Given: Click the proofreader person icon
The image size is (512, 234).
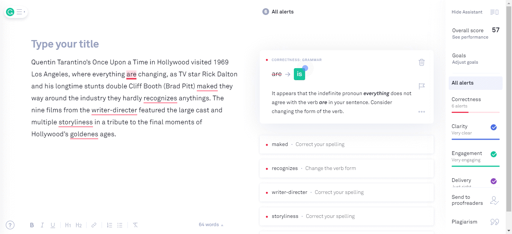Looking at the screenshot, I should tap(494, 201).
